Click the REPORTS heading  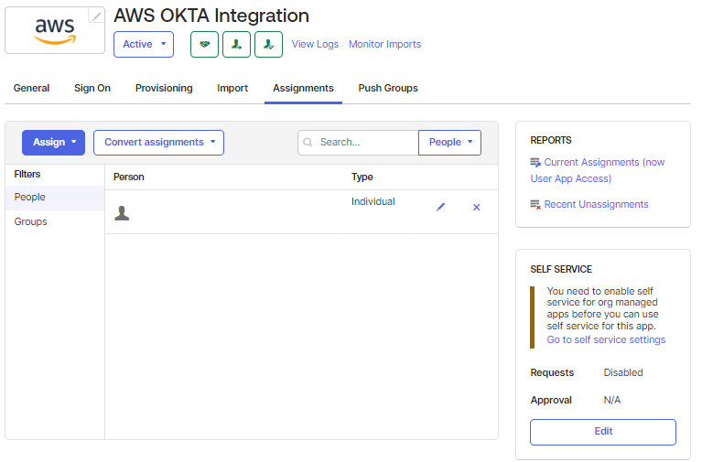(x=551, y=141)
